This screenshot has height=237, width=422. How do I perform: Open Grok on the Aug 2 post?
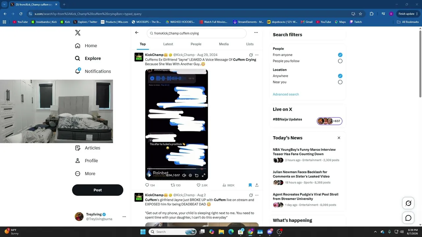point(251,195)
